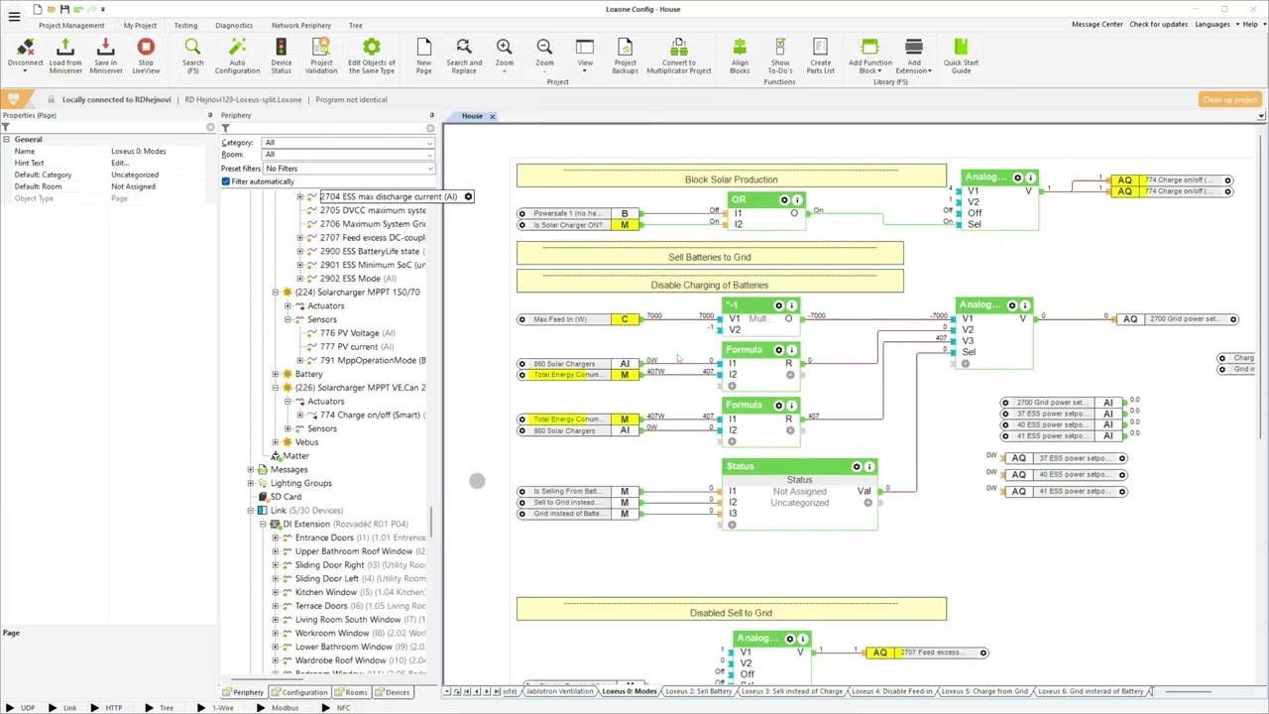Open Loxeus 4: Disable Feed-in page tab
The image size is (1269, 714).
[892, 691]
